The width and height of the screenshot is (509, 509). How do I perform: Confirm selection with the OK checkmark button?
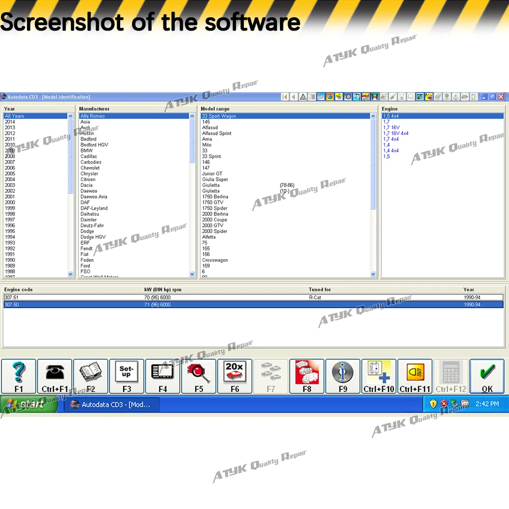click(487, 376)
